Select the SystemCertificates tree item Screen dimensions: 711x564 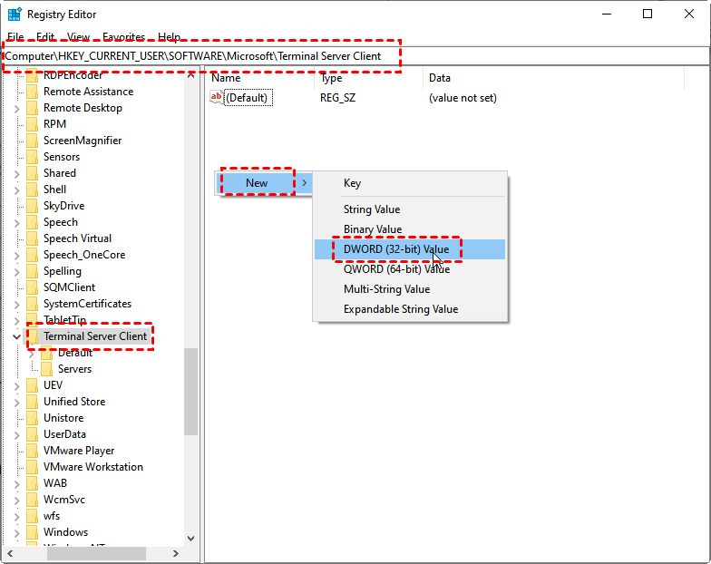tap(87, 304)
